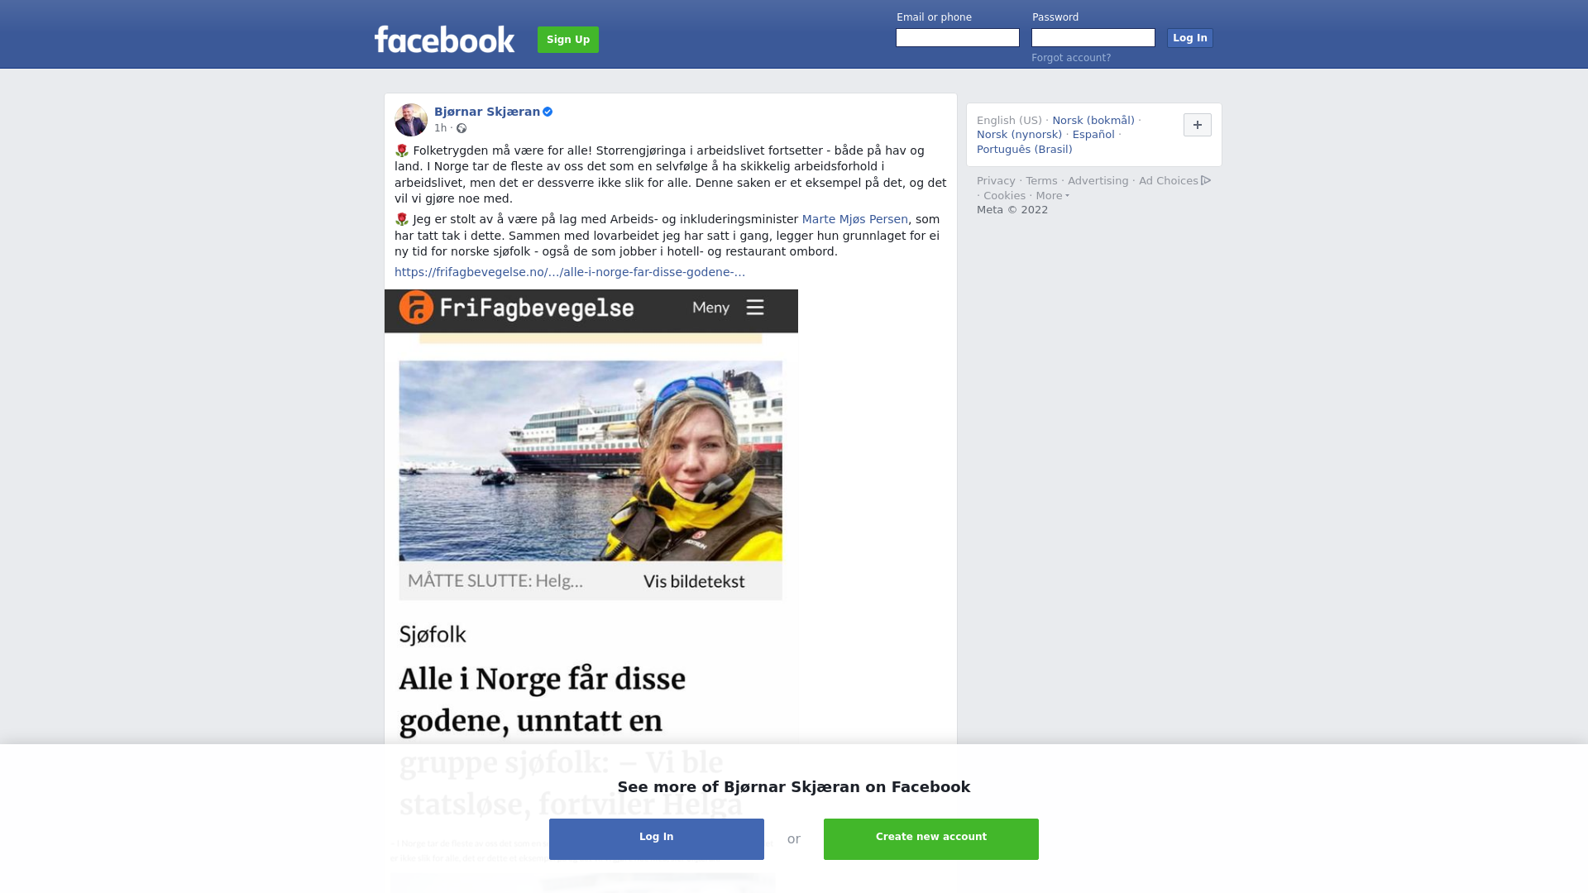Click the plus icon for more languages

tap(1197, 125)
